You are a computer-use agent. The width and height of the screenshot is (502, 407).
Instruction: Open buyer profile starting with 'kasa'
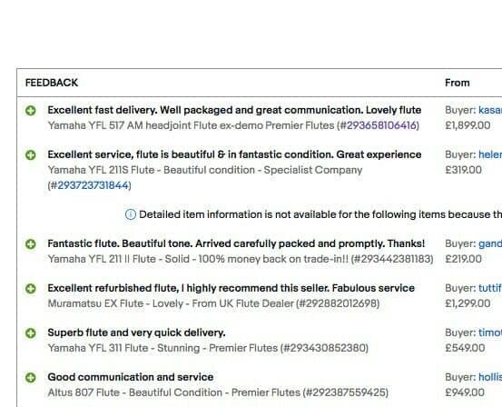click(490, 110)
